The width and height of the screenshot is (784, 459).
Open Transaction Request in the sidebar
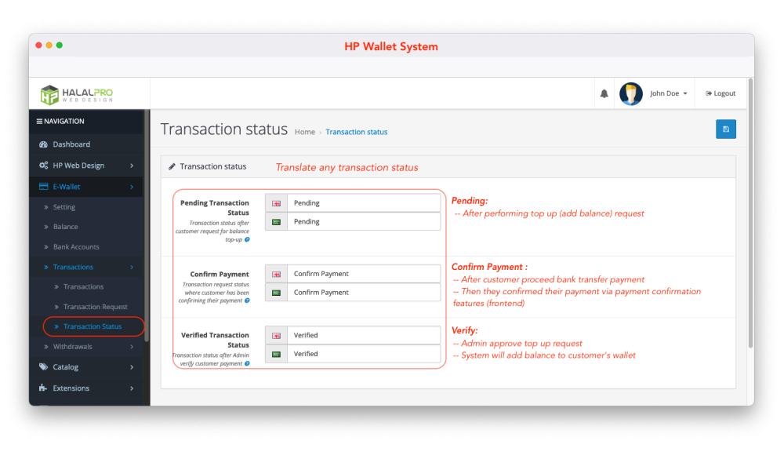point(95,307)
